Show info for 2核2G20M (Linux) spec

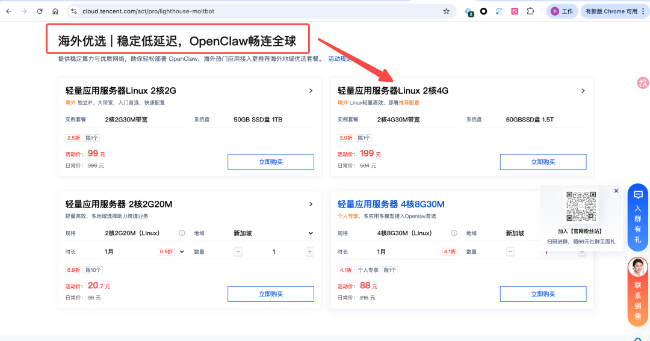(182, 233)
